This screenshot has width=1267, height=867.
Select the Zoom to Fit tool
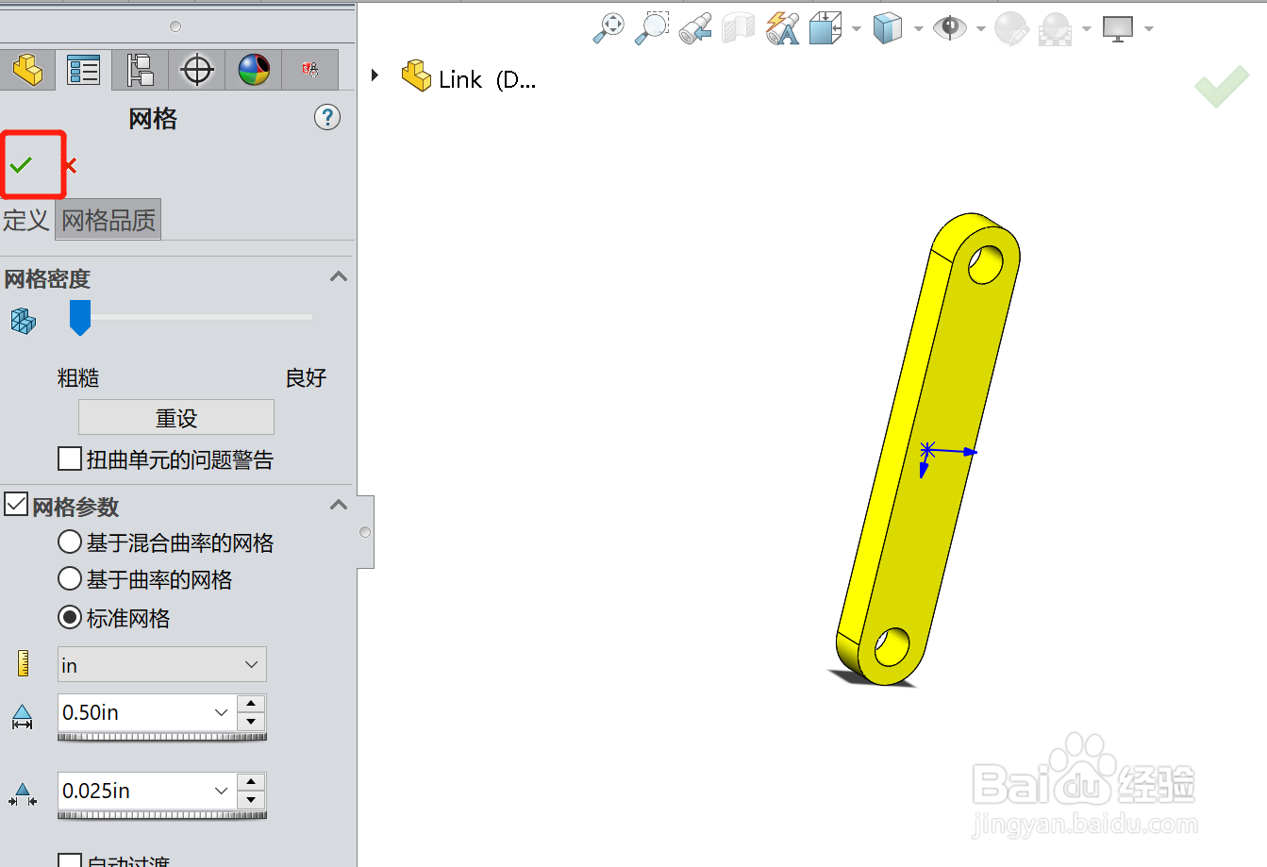click(x=608, y=27)
